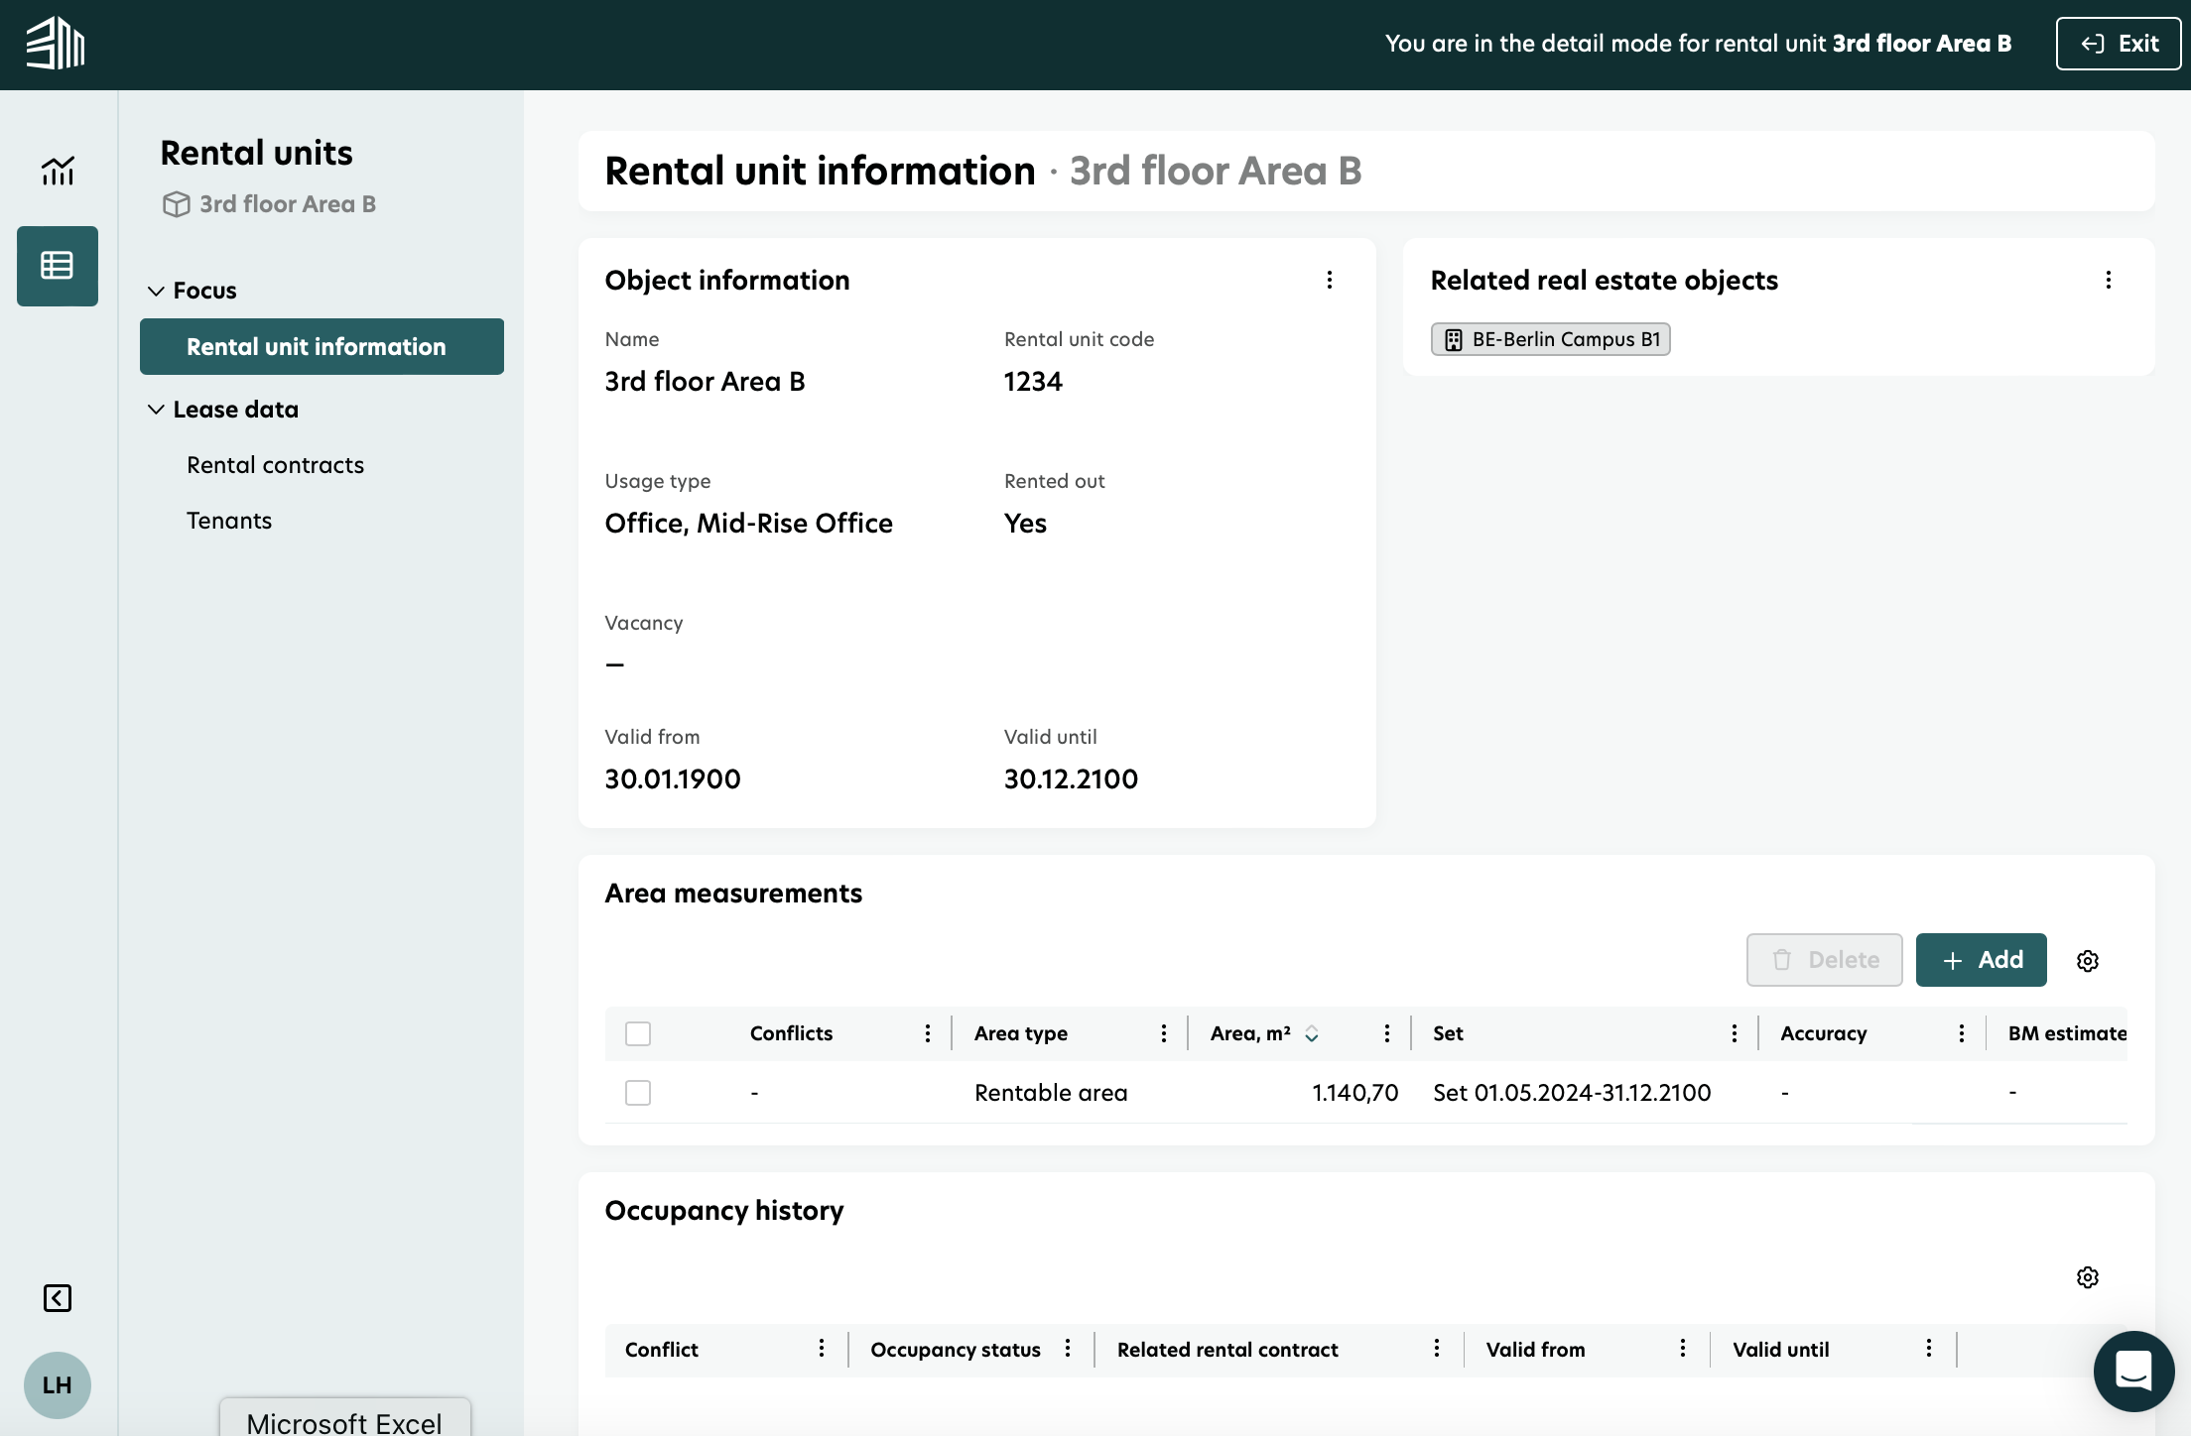Collapse the Lease data section

click(x=156, y=410)
